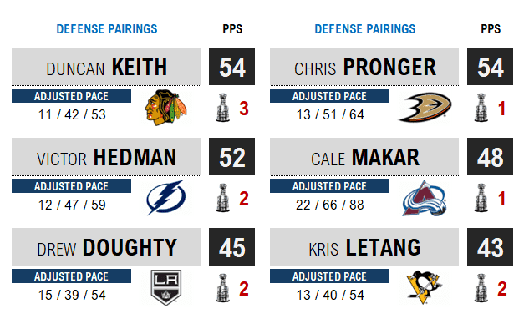Open the Cale Makar player card
Screen dimensions: 529x334
click(x=364, y=157)
